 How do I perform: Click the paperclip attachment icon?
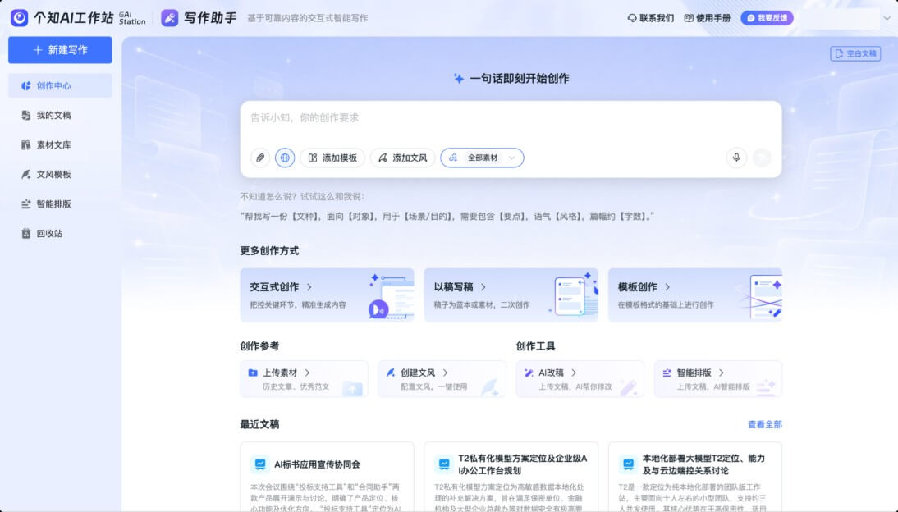click(x=260, y=158)
